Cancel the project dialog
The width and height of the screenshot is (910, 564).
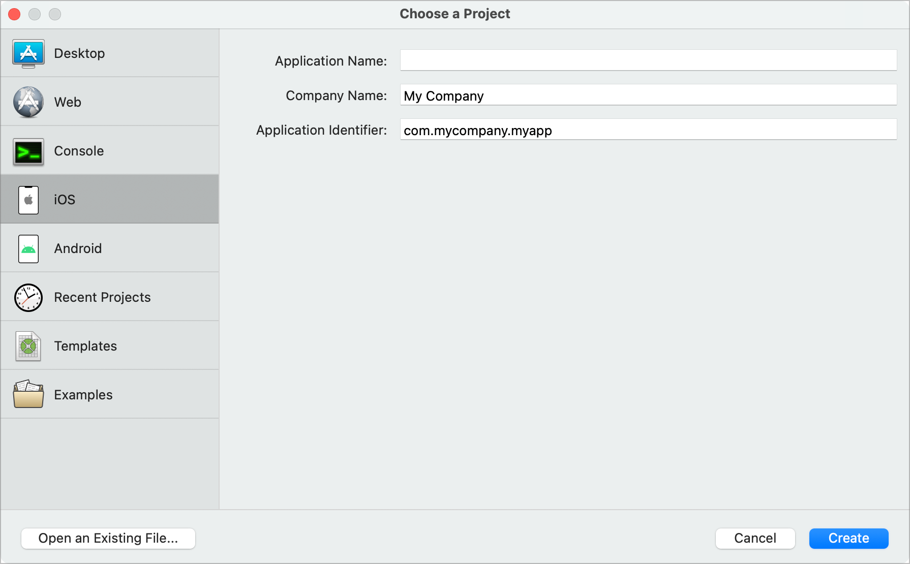(755, 538)
